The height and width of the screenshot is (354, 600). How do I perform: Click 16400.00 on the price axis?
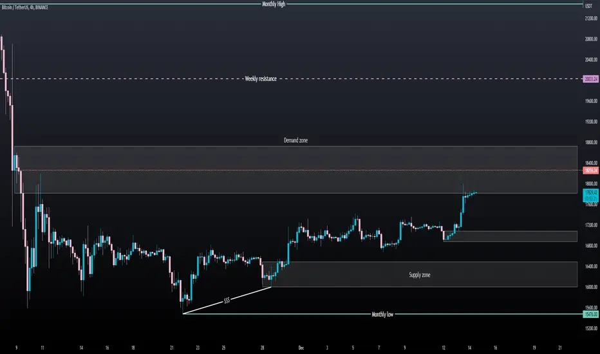(591, 266)
